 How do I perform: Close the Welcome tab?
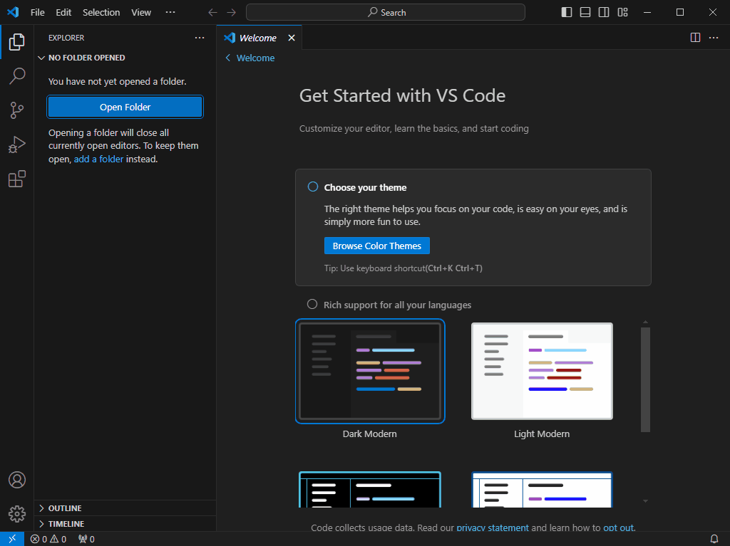292,38
